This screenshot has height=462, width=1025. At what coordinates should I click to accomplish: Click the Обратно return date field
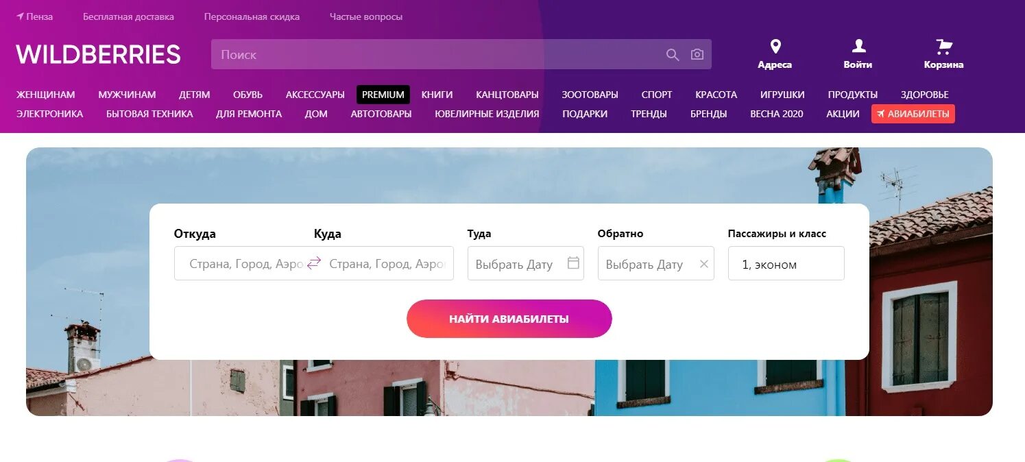click(655, 264)
